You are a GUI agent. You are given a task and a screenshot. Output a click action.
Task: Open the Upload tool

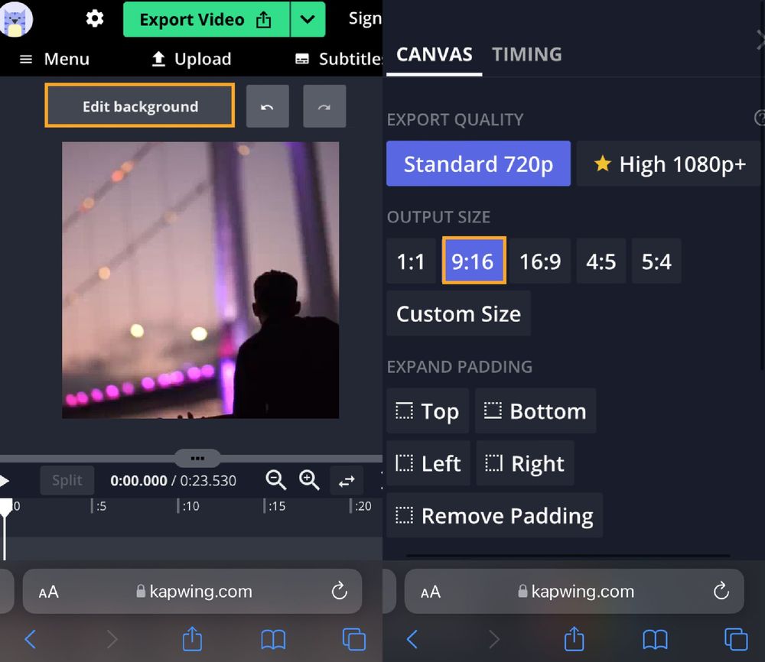tap(190, 59)
